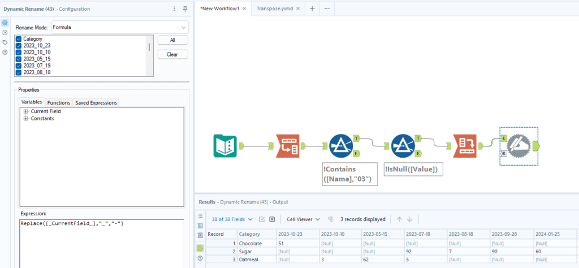Uncheck the 2023_08_18 field checkbox

point(19,72)
